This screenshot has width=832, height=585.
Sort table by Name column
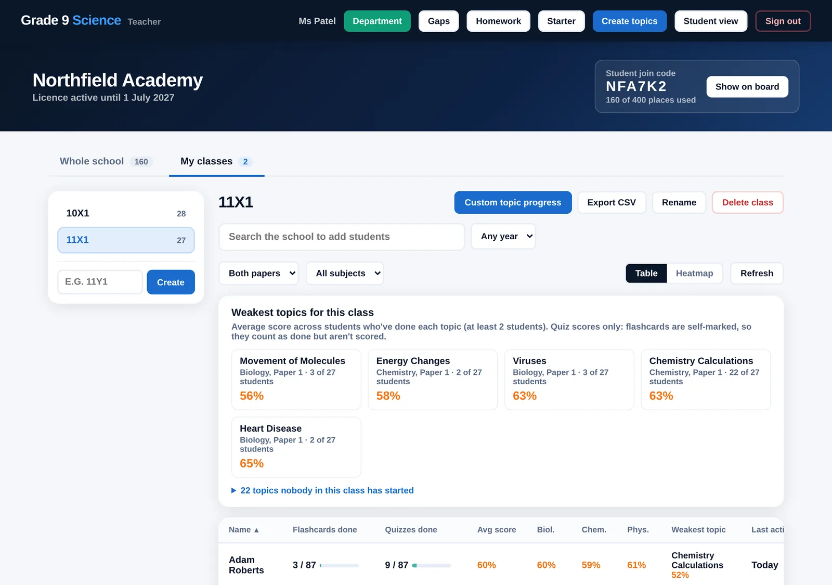click(243, 530)
